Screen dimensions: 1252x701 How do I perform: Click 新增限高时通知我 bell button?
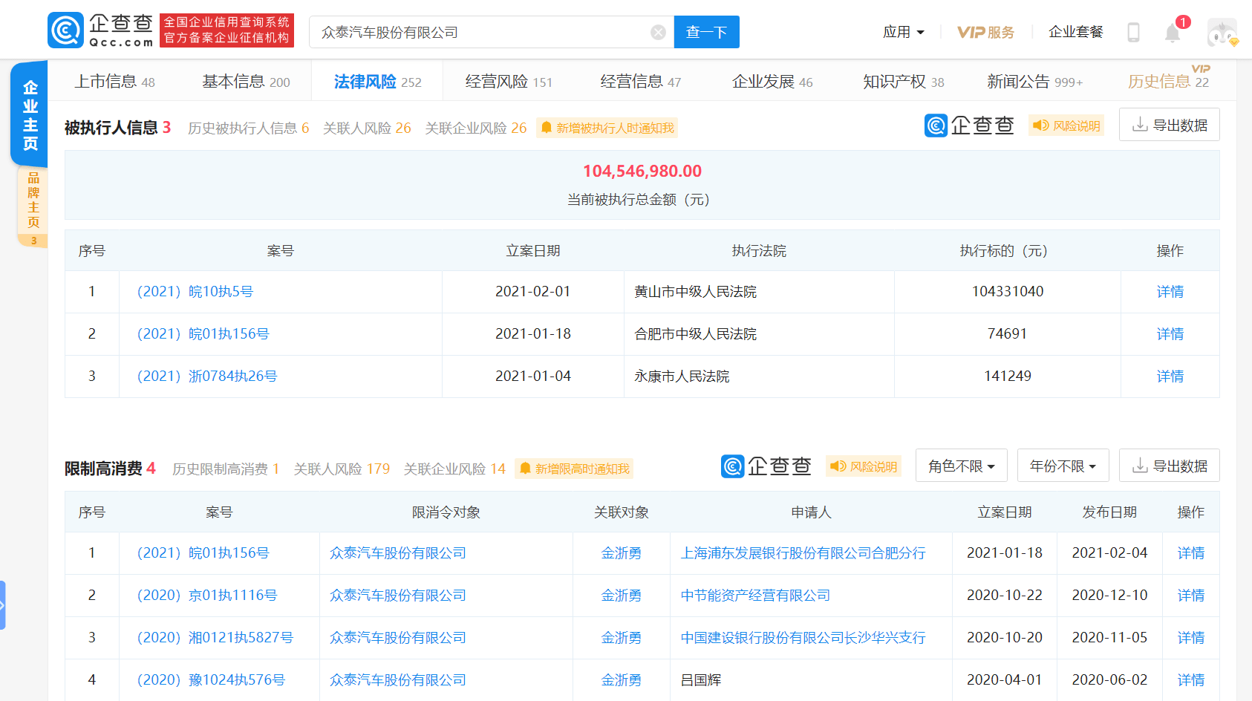coord(574,469)
